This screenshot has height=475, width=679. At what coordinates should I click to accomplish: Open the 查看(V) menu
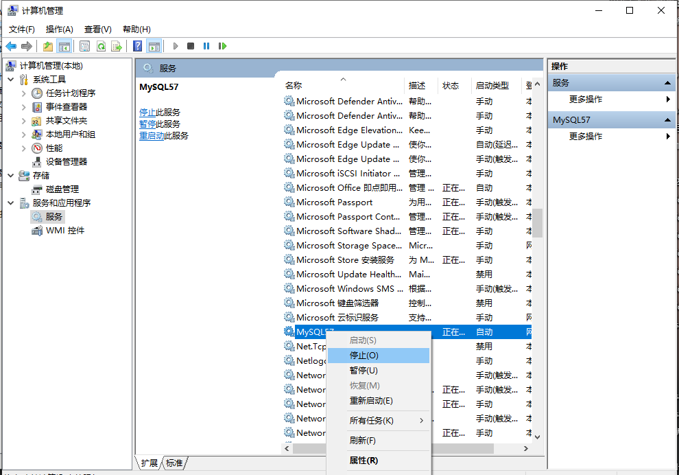tap(98, 30)
